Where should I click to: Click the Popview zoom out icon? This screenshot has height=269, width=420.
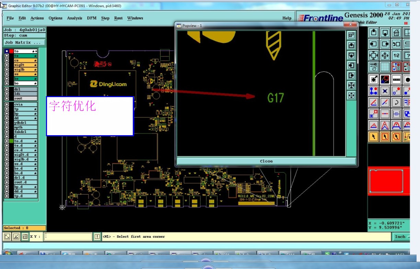(x=351, y=95)
